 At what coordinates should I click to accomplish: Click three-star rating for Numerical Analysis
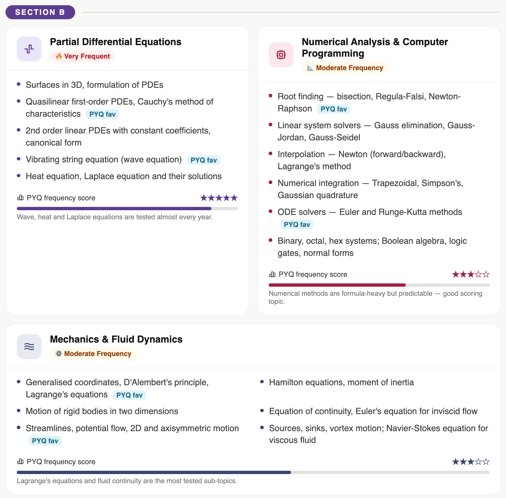pos(471,274)
